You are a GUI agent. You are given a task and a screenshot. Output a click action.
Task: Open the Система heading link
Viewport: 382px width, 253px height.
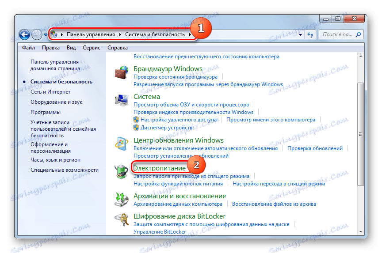[147, 97]
